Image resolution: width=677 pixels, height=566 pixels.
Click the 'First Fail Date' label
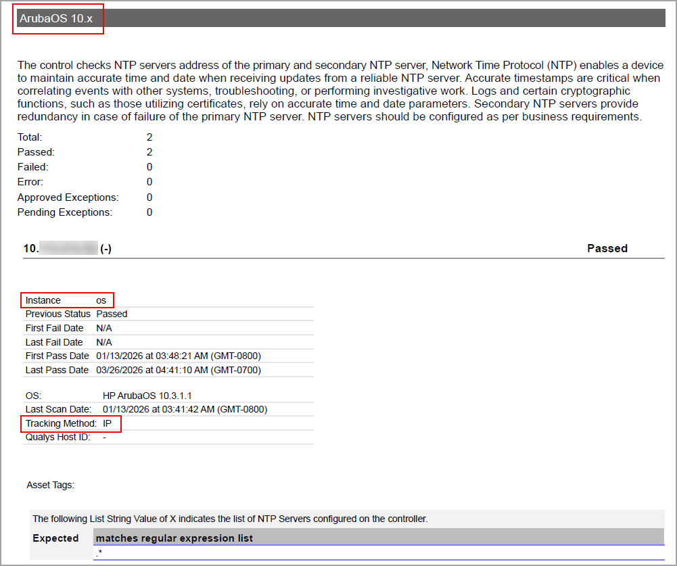54,328
